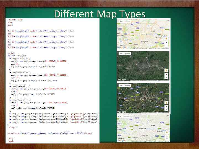Switch the bottom terrain map to Satellite
Image resolution: width=199 pixels, height=149 pixels.
coord(126,116)
